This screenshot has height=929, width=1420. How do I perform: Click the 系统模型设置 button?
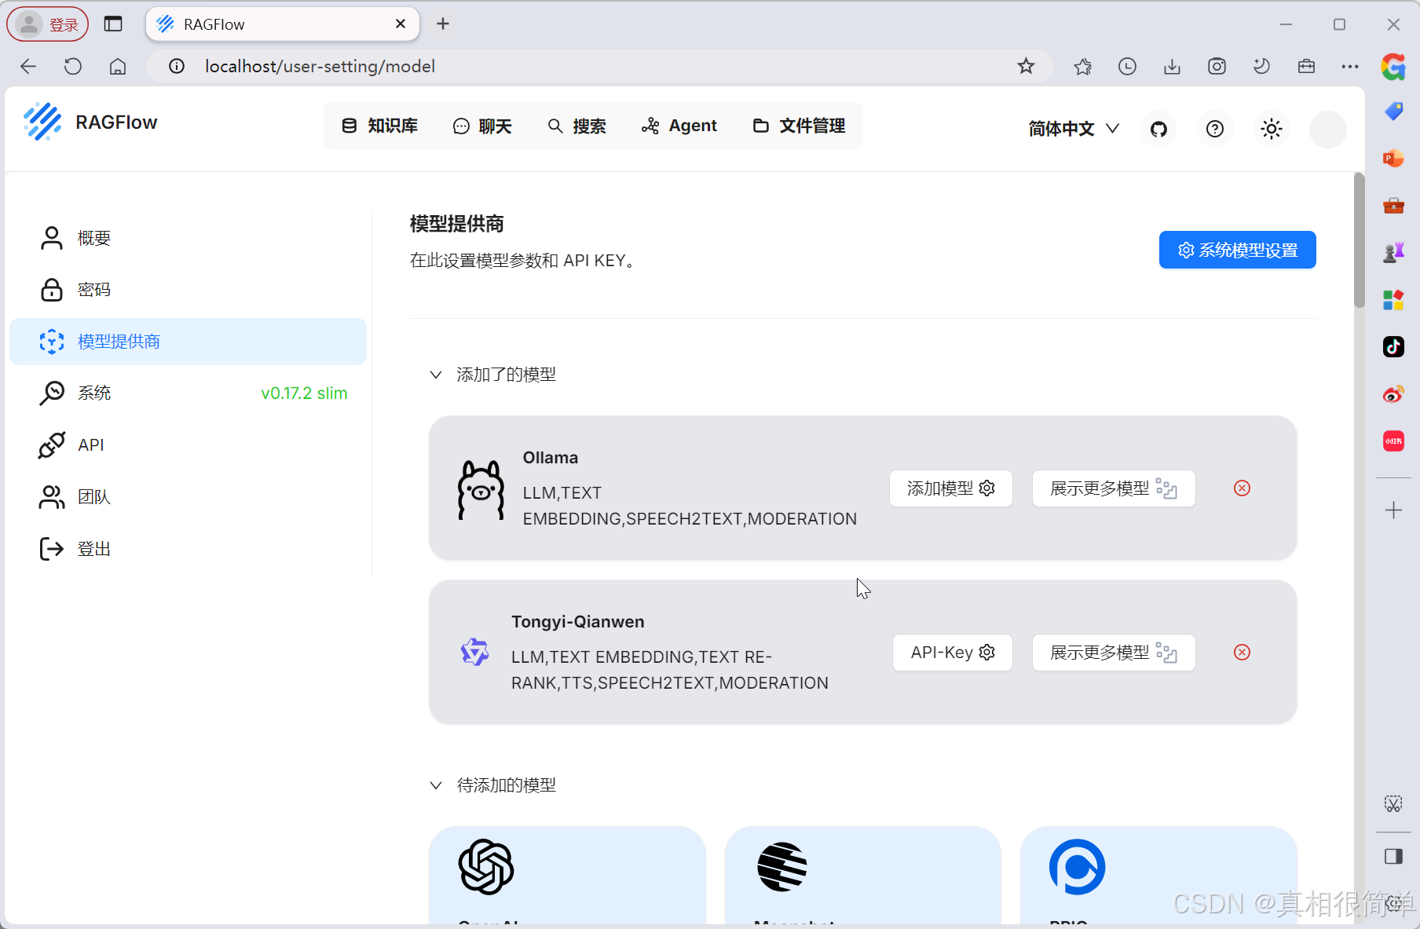tap(1238, 250)
